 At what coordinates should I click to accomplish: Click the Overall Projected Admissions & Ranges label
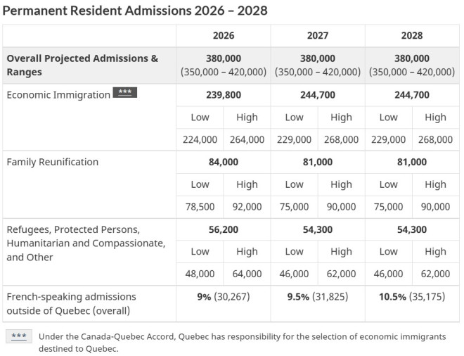(82, 65)
